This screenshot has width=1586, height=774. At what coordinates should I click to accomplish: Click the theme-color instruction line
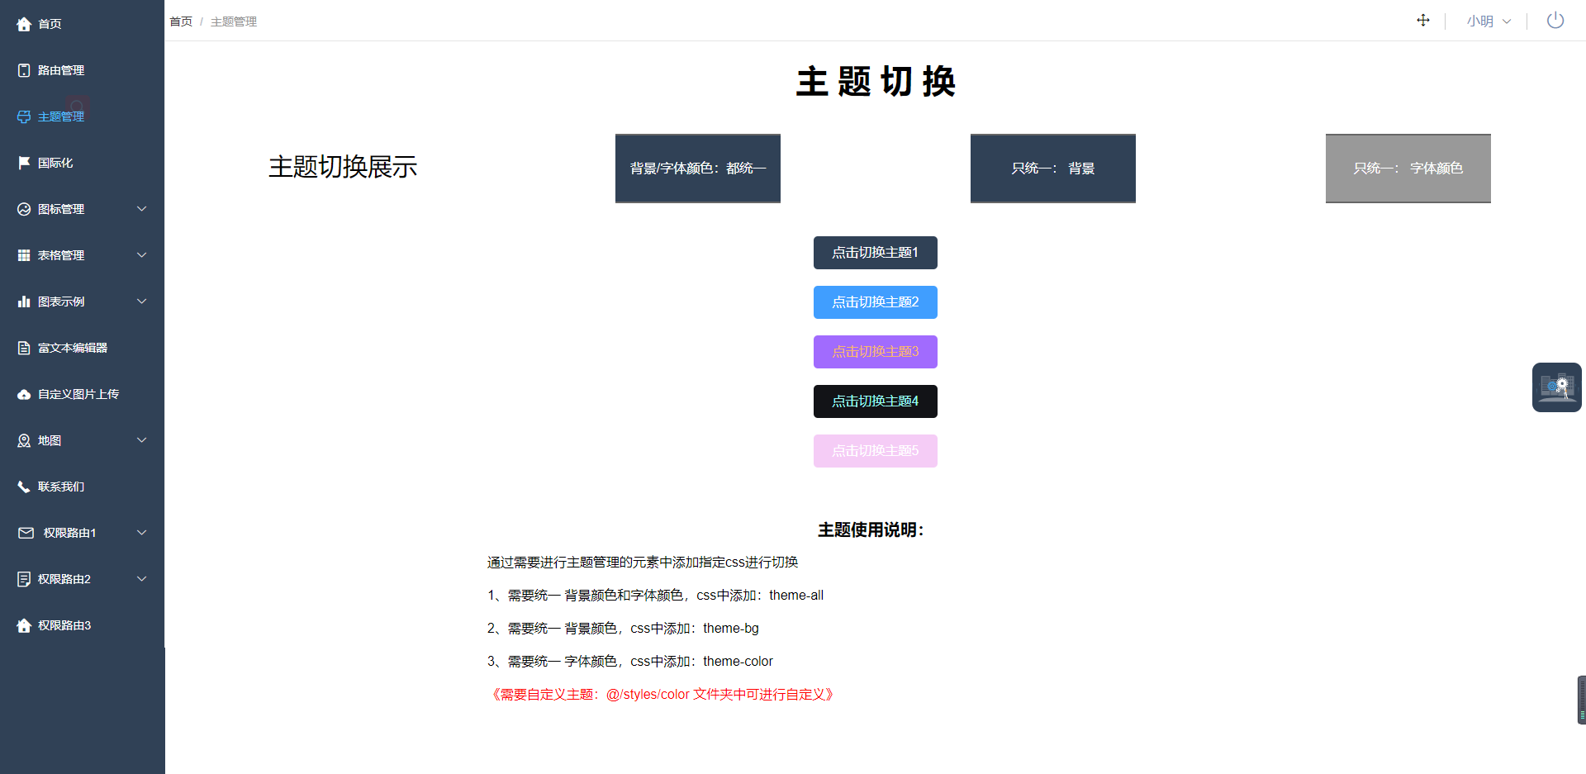click(x=630, y=662)
